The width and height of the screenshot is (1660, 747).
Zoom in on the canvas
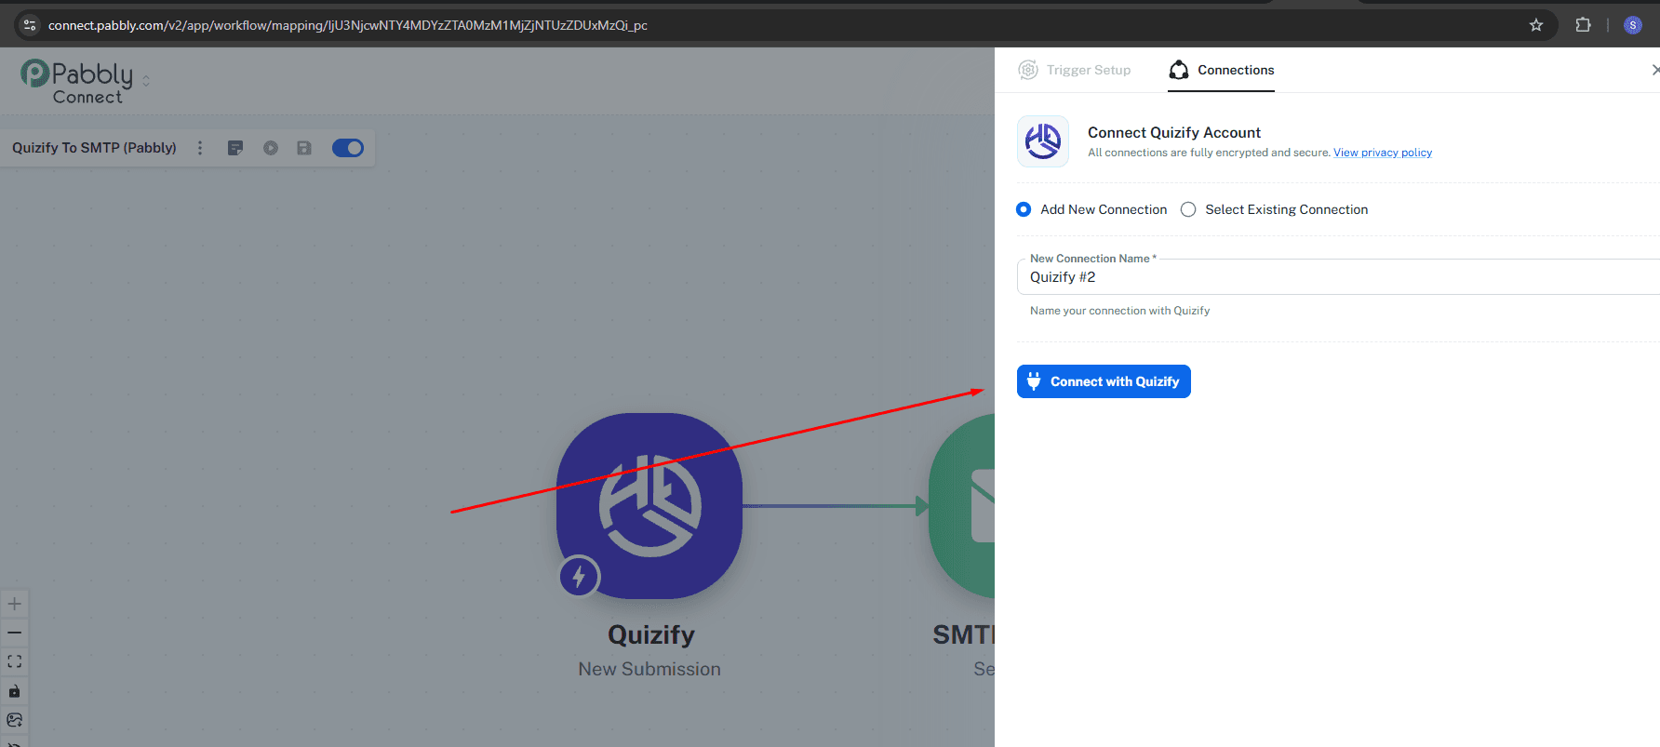click(14, 604)
